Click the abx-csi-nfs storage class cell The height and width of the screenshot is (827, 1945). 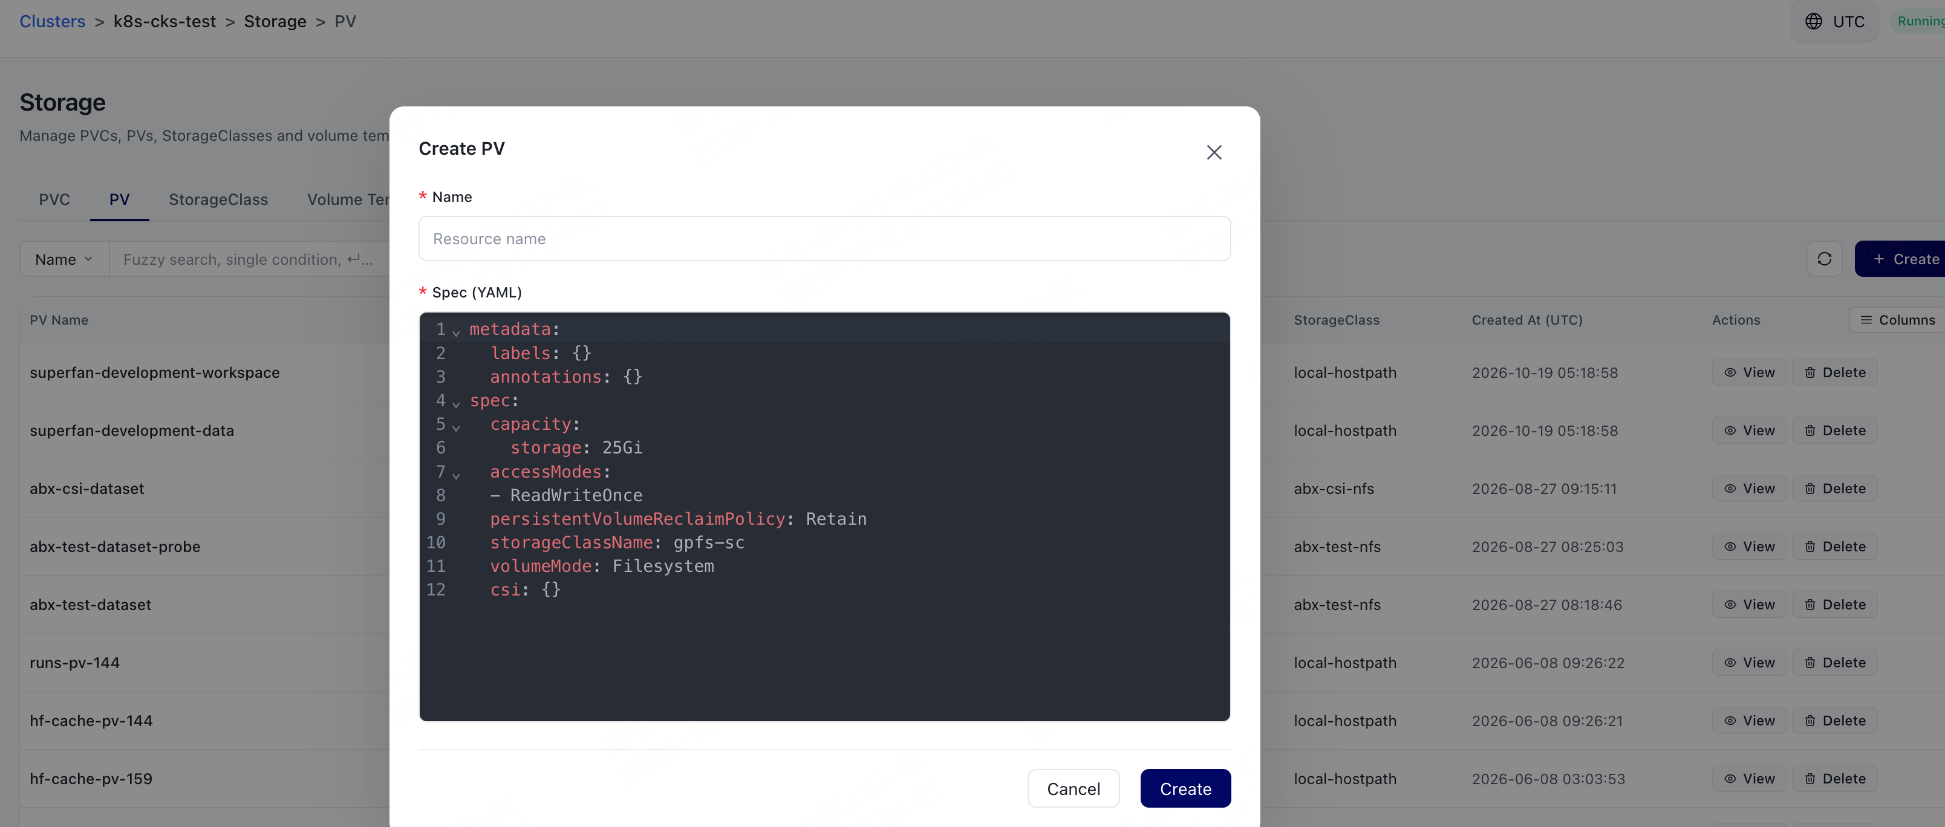coord(1334,488)
